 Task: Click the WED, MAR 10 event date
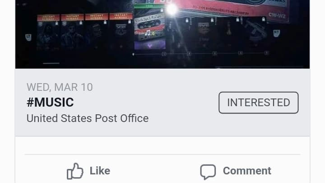60,87
